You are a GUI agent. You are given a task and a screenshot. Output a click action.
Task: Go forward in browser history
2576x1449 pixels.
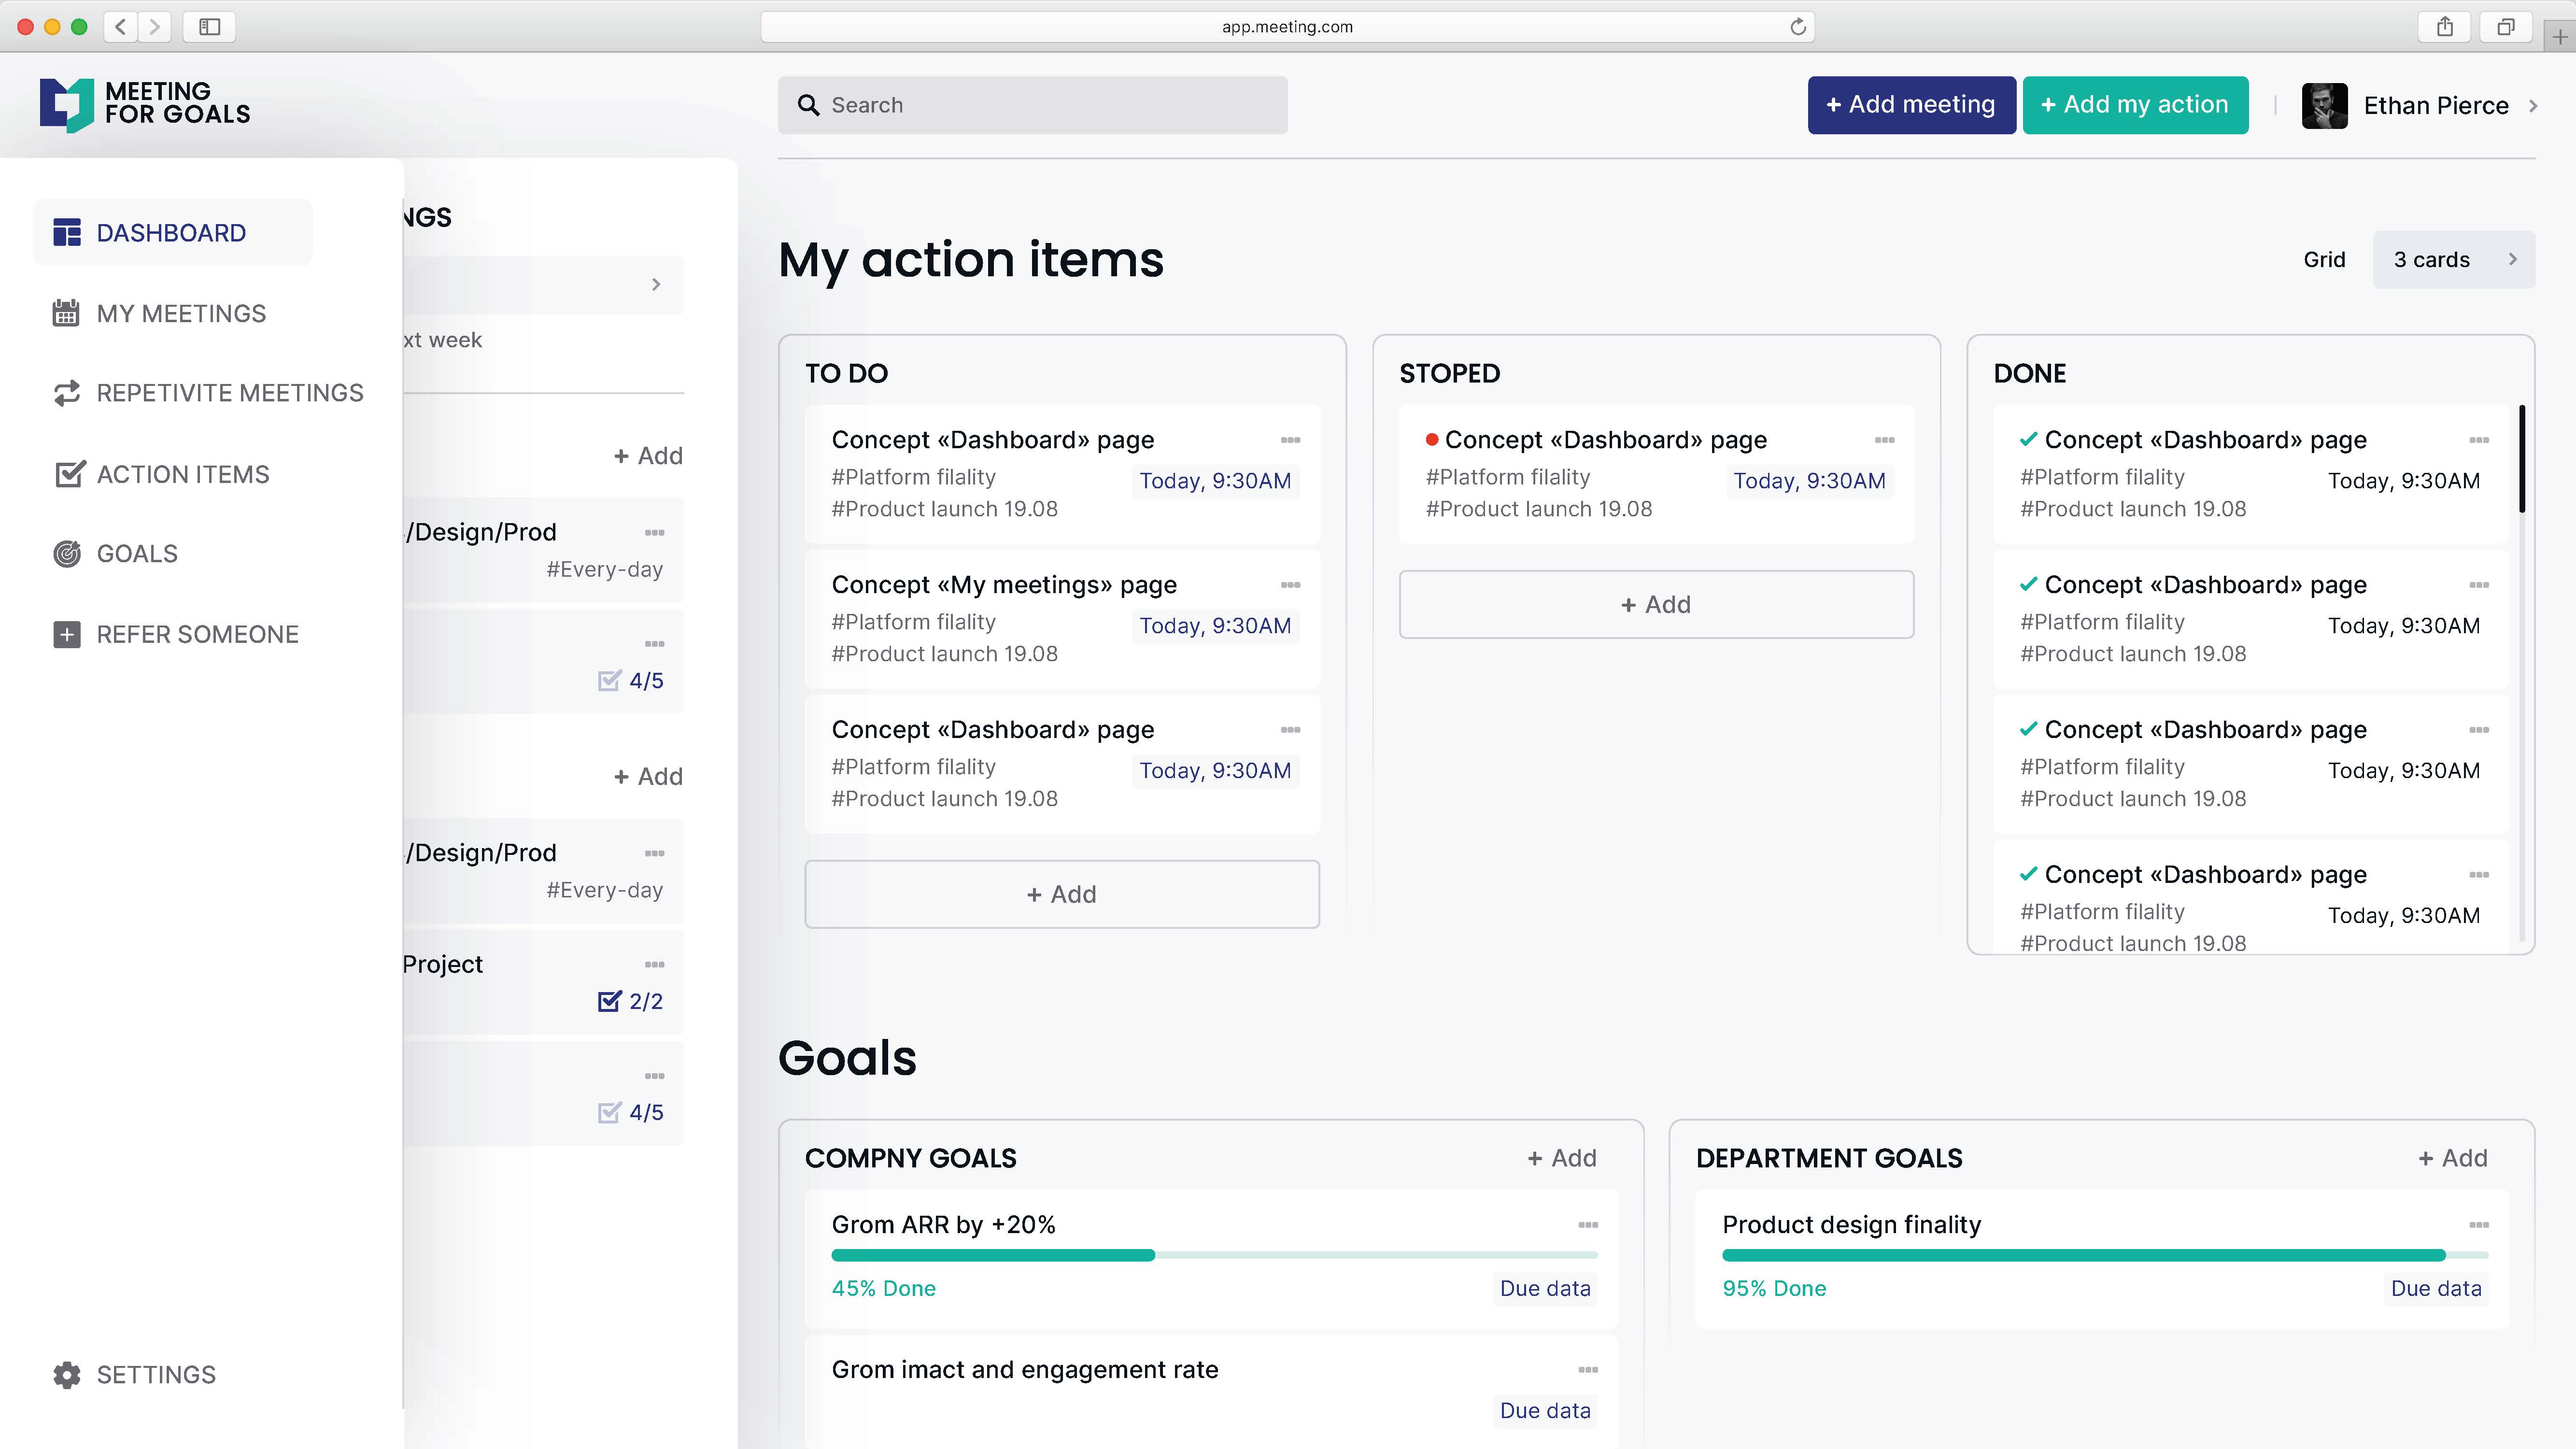click(154, 26)
